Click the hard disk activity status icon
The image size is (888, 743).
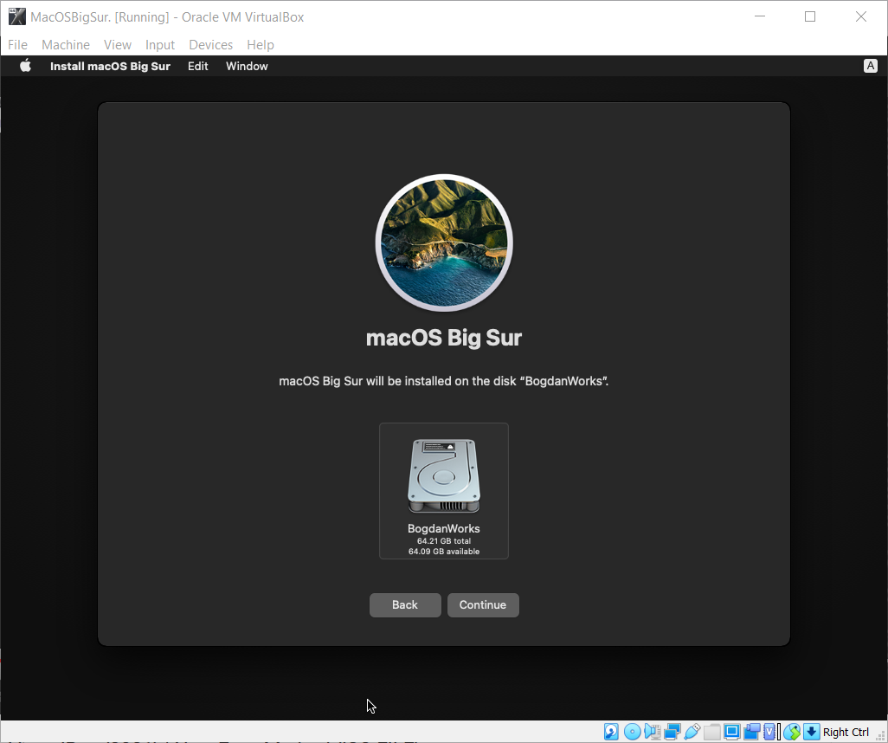[611, 732]
